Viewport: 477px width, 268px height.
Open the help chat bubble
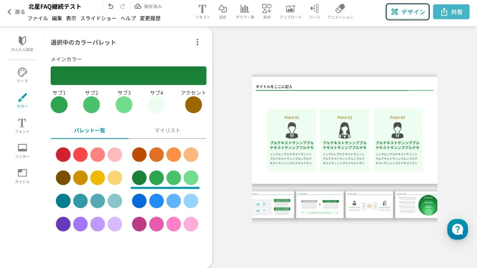(458, 229)
